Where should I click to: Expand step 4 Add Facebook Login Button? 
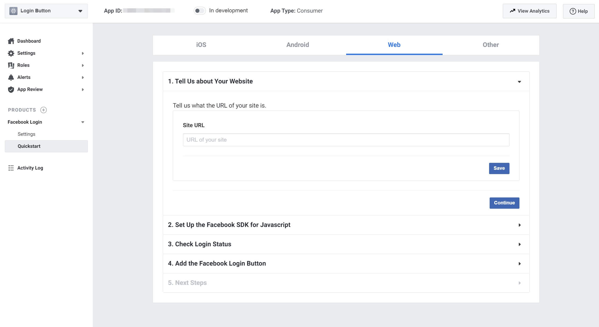pos(346,263)
